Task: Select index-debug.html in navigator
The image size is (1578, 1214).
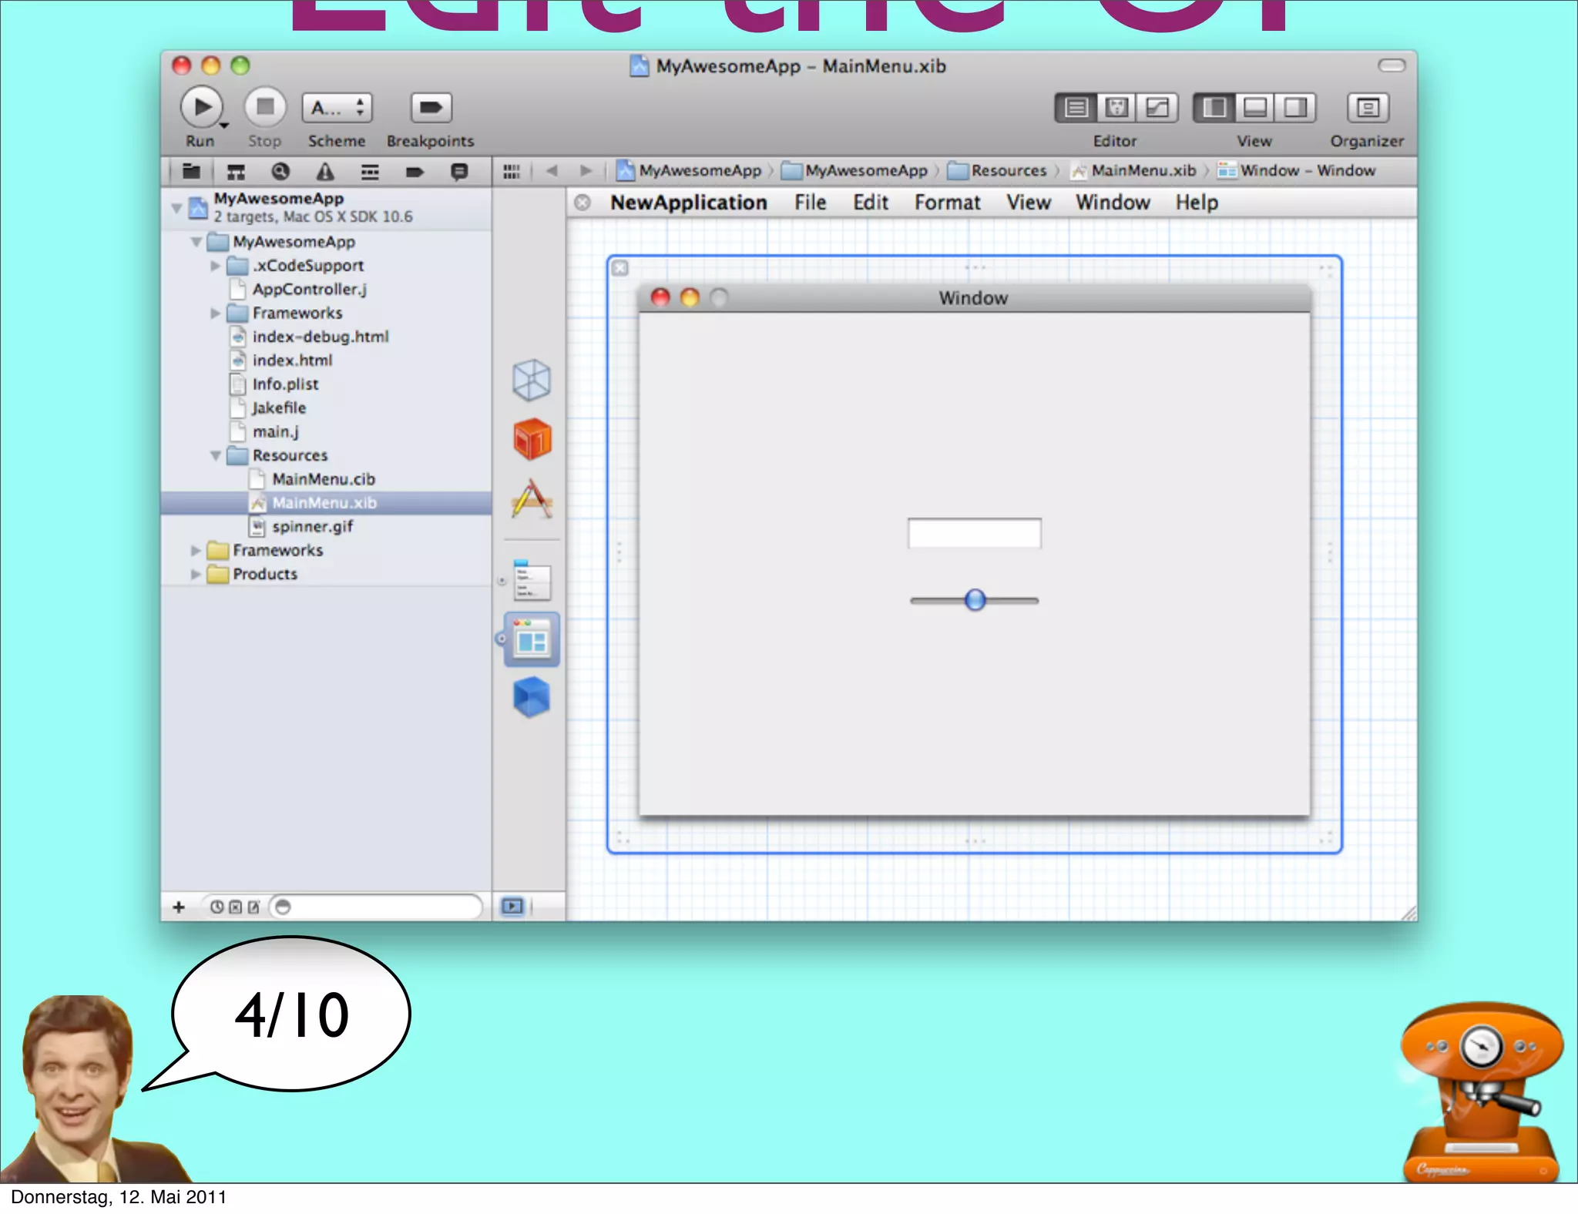Action: pos(321,337)
